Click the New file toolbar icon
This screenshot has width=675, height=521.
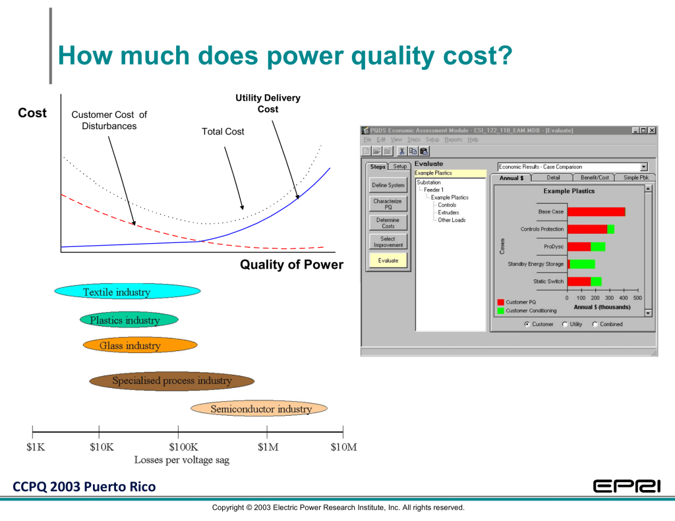(x=367, y=151)
